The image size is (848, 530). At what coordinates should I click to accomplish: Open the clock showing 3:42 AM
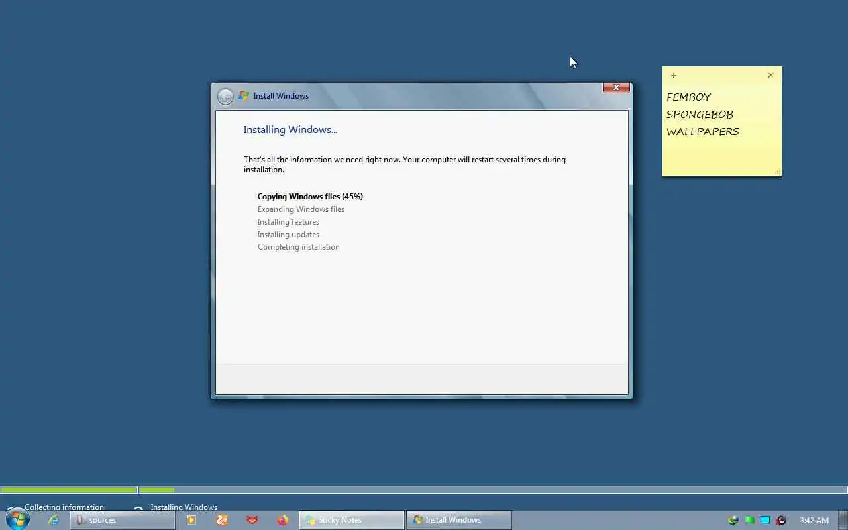tap(814, 521)
